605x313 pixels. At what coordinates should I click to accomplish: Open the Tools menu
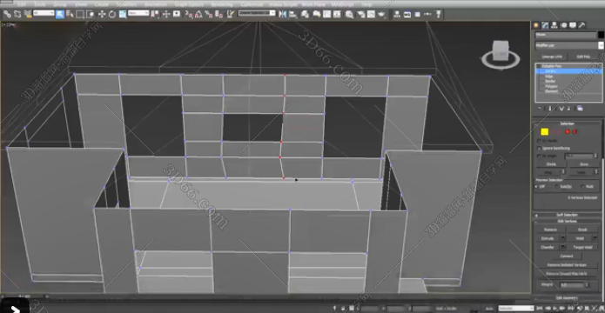pos(40,4)
